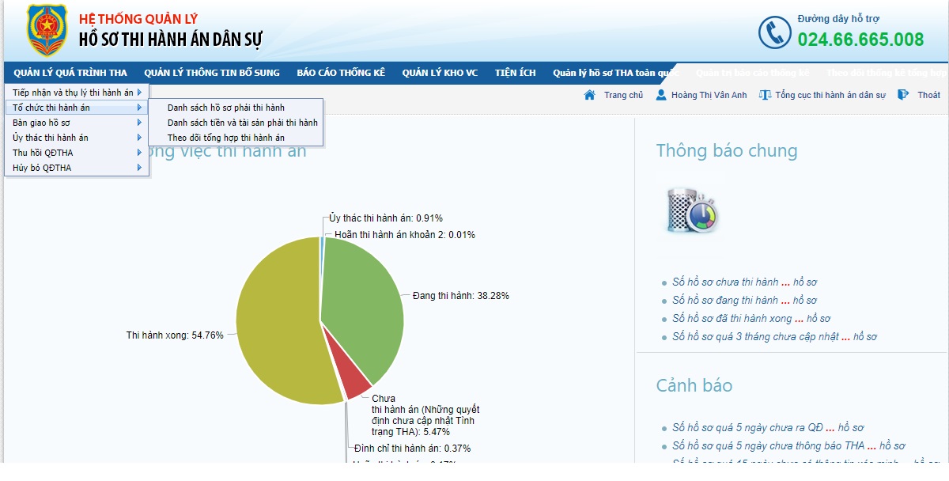This screenshot has width=949, height=481.
Task: Click the Số hồ sơ chưa thi hành link
Action: pyautogui.click(x=725, y=282)
